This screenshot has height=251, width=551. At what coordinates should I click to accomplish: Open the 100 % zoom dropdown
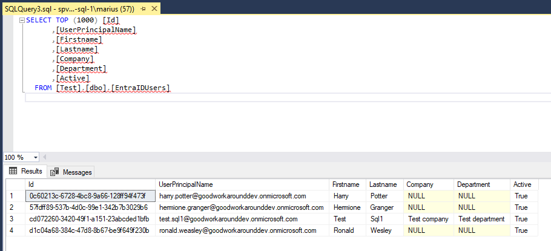point(36,157)
